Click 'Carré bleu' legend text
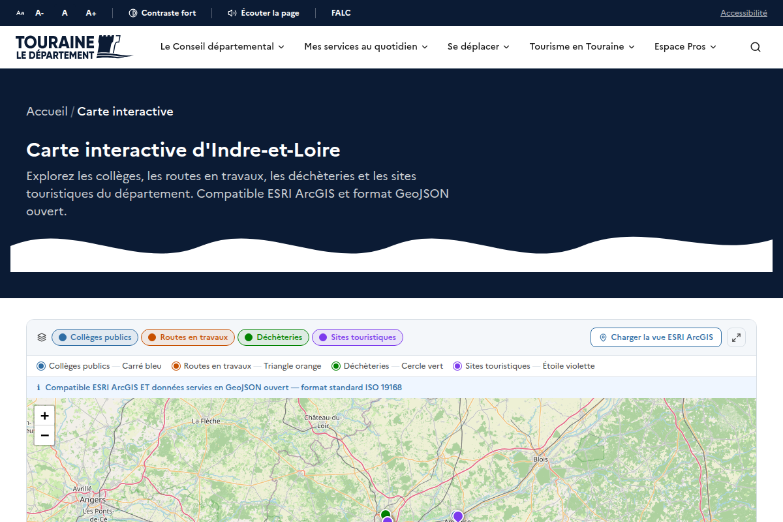783x522 pixels. pos(142,366)
